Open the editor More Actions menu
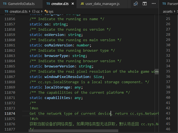178x133 pixels. tap(154, 4)
